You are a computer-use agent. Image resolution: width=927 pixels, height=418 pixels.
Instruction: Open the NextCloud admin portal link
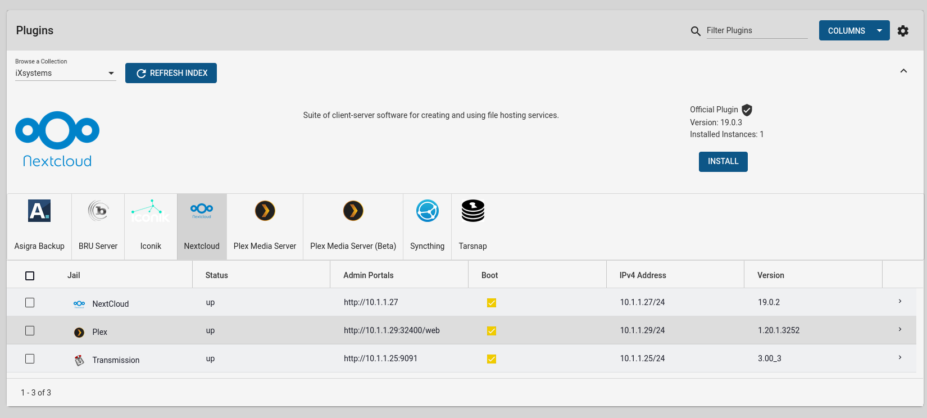371,302
